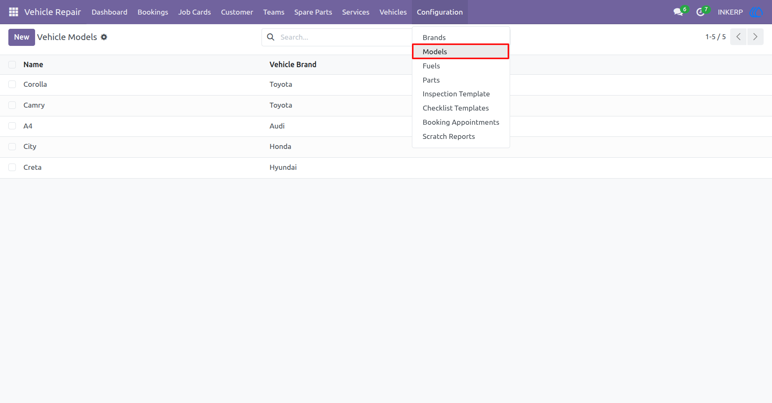This screenshot has height=403, width=772.
Task: Open Teams in top navigation
Action: [x=274, y=12]
